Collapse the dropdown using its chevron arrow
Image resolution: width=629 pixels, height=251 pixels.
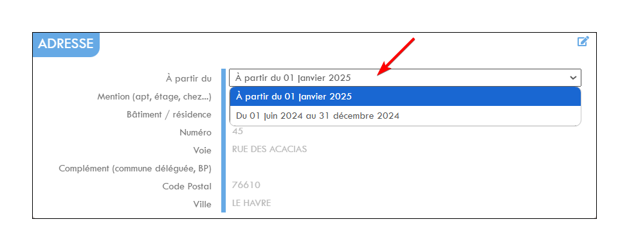point(573,78)
